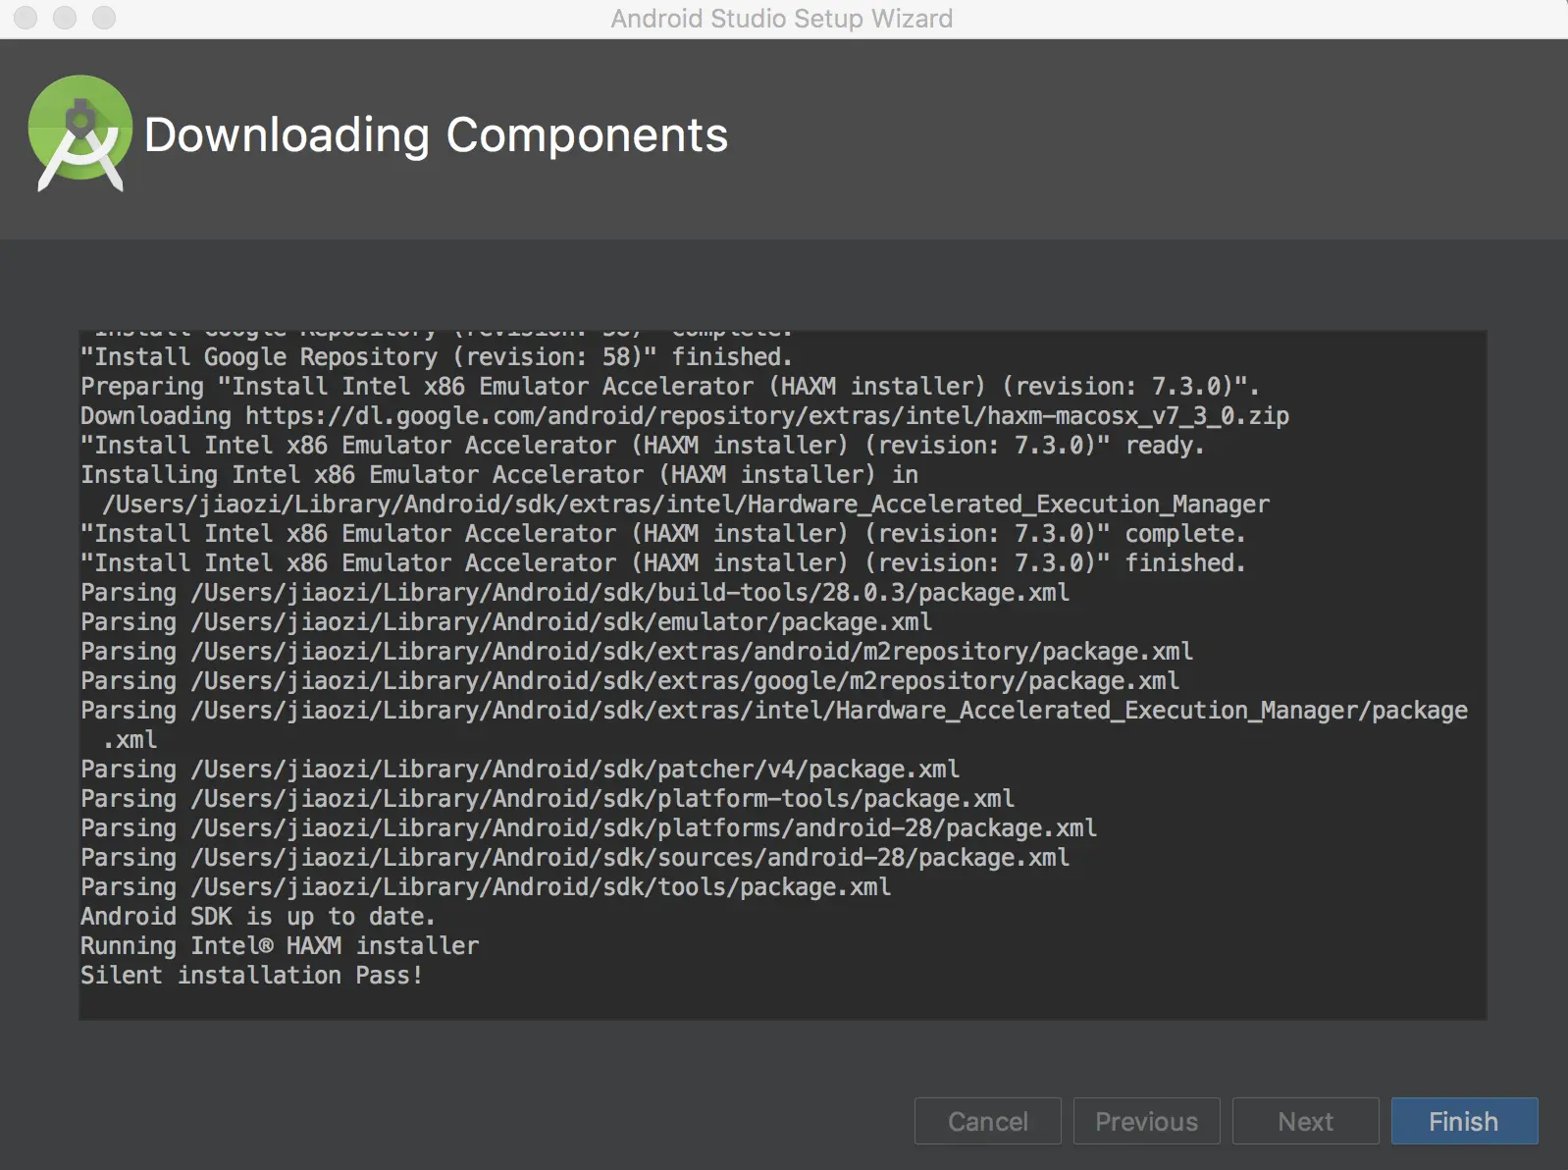Click the HAXM installer 'complete.' log line
This screenshot has width=1568, height=1170.
coord(663,533)
